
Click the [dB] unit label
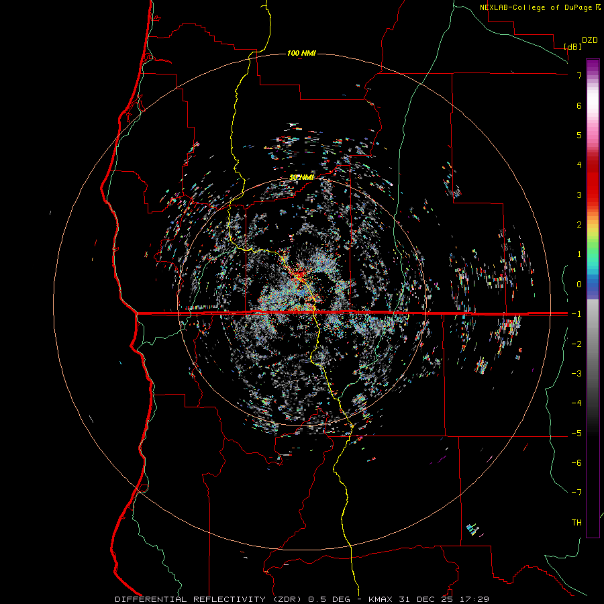pos(572,46)
